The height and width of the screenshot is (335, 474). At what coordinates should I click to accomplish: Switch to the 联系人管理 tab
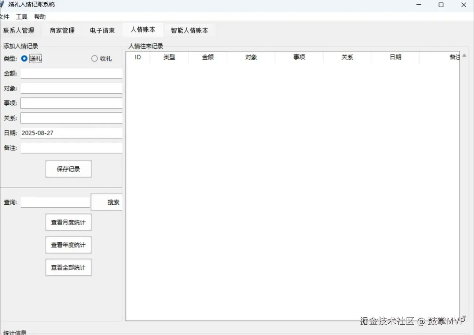pyautogui.click(x=19, y=30)
